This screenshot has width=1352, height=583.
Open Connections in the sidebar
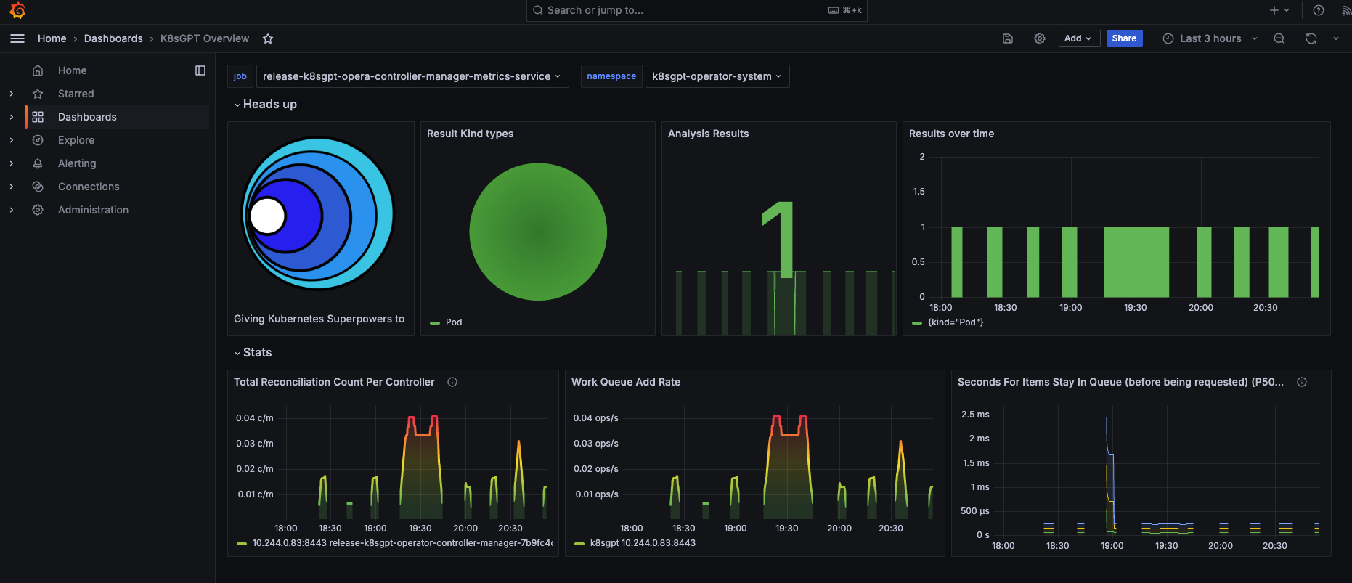[89, 187]
